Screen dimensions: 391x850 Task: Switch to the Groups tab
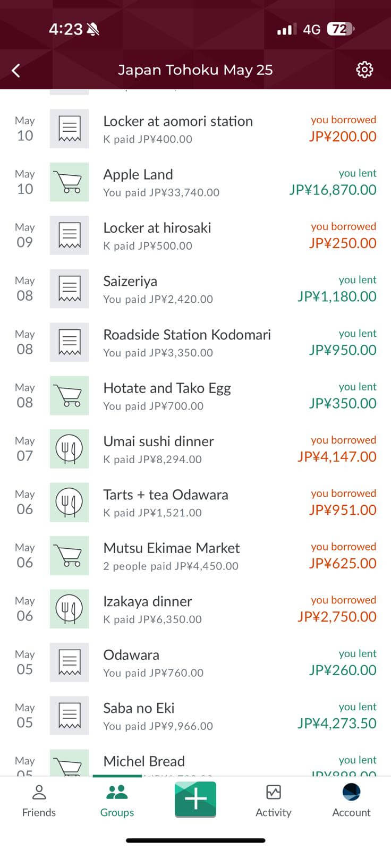pos(117,801)
